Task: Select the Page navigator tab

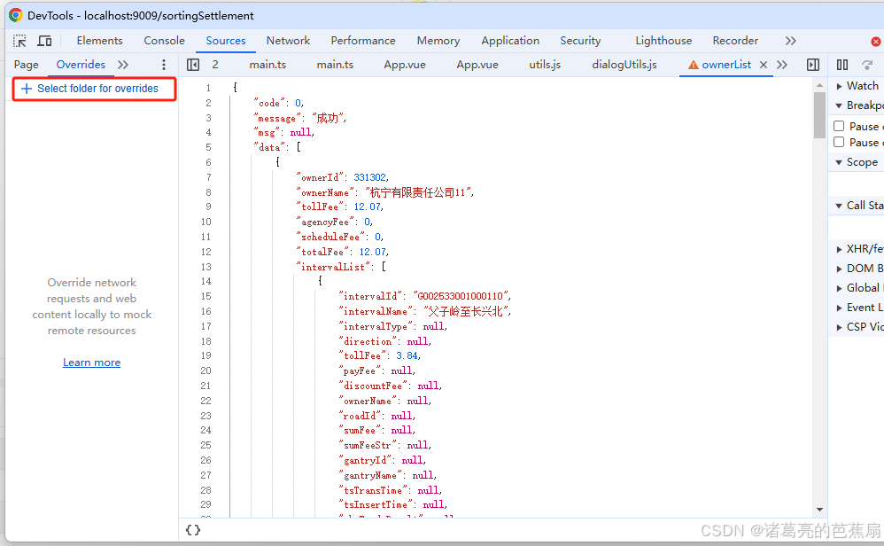Action: (26, 65)
